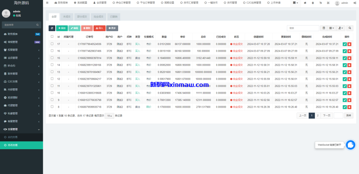Check the box for row id 14
359x174 pixels.
[x=52, y=65]
